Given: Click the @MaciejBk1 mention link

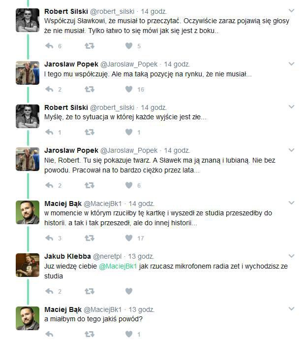Looking at the screenshot, I should pyautogui.click(x=118, y=266).
